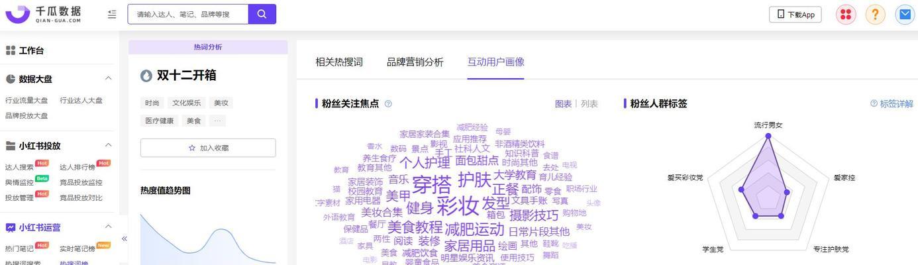Collapse the sidebar with the double-arrow handle
This screenshot has width=918, height=265.
(x=124, y=238)
